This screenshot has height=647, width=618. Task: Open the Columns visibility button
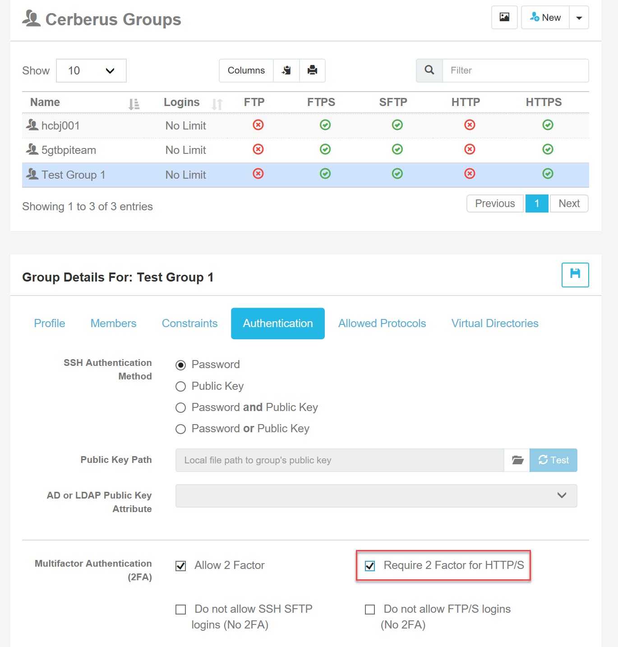pos(246,70)
